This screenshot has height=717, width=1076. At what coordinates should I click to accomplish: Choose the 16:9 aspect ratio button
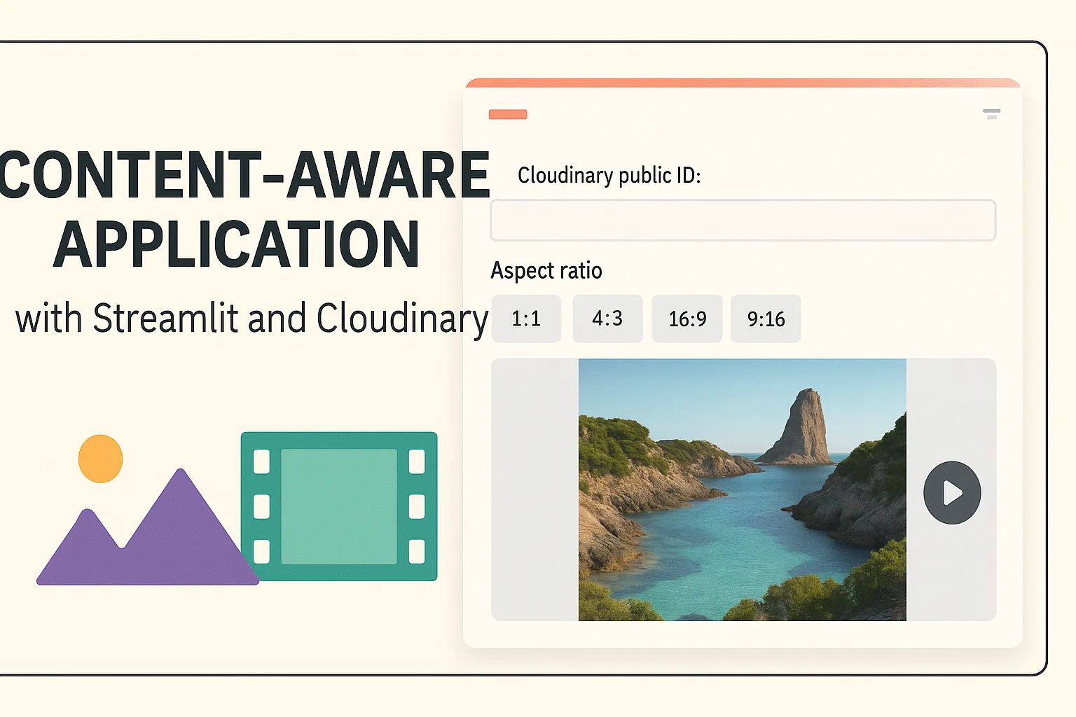[687, 319]
